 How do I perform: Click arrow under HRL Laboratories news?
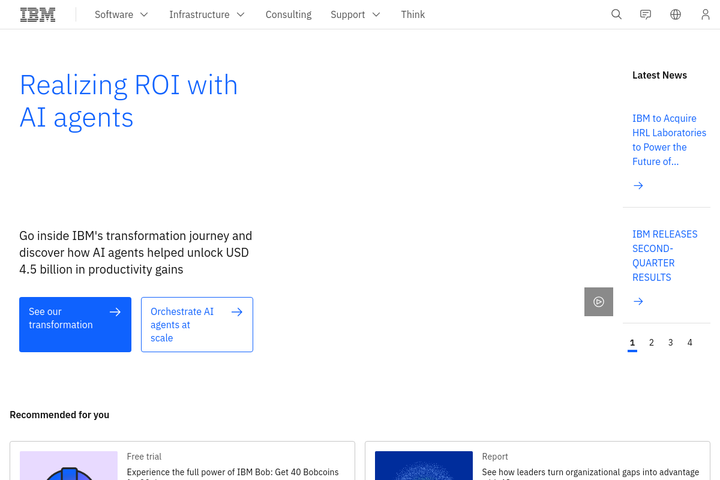(x=638, y=185)
